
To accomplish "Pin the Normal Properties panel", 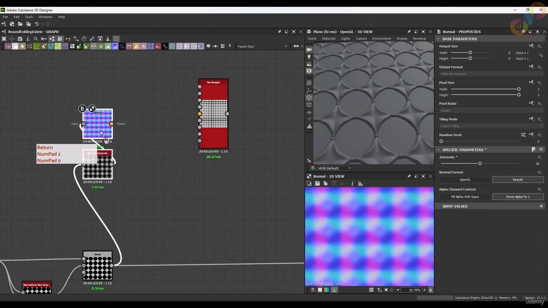I will click(x=523, y=32).
